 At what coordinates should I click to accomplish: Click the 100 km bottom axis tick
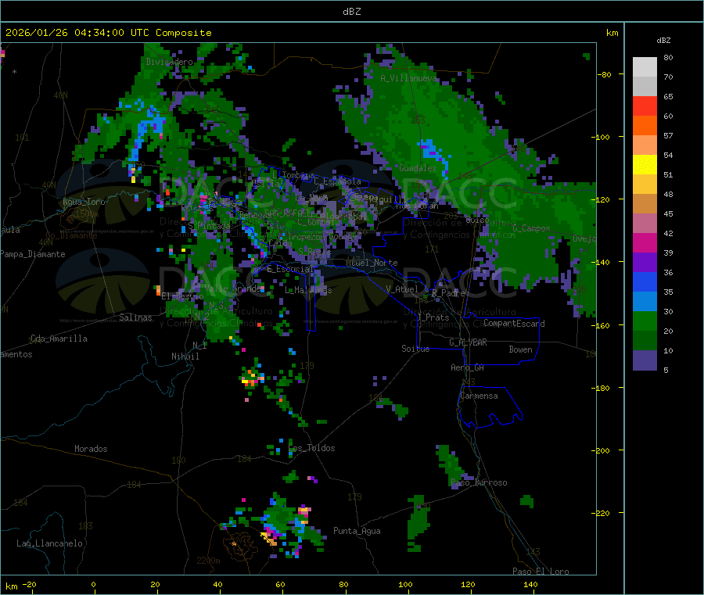pyautogui.click(x=405, y=584)
